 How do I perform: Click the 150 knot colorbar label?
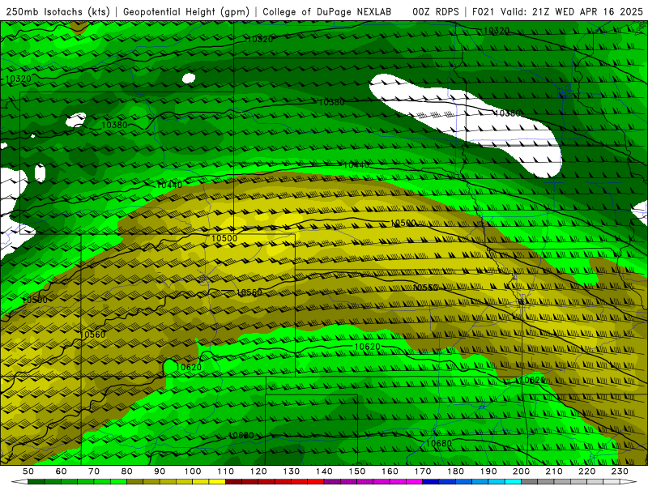[357, 471]
